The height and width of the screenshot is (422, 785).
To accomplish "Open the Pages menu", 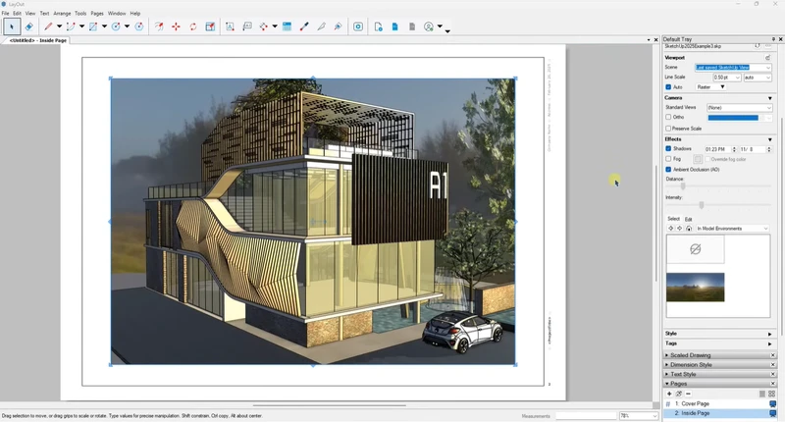I will pos(97,13).
